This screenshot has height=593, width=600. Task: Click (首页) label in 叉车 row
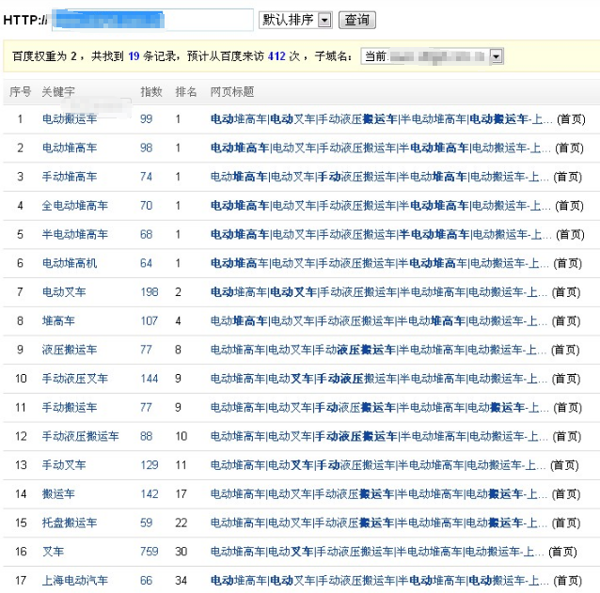562,552
